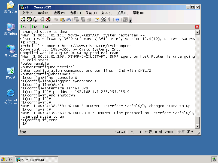
Task: Select the 我的电脑 desktop icon
Action: click(x=11, y=29)
